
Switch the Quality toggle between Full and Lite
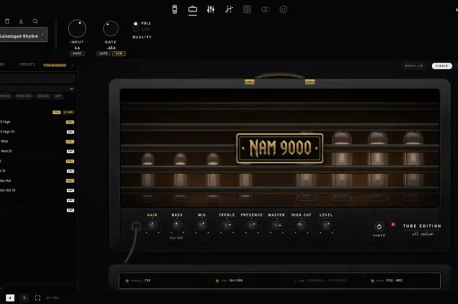pyautogui.click(x=135, y=27)
